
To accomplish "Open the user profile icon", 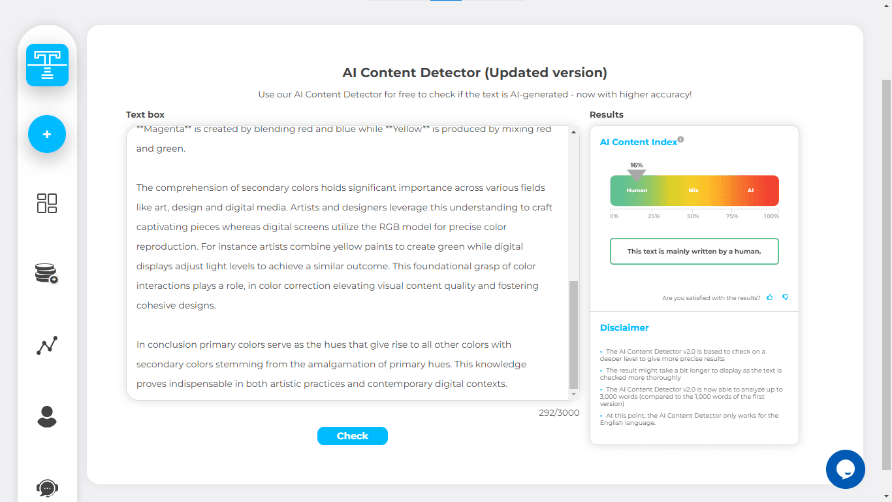I will click(x=47, y=416).
